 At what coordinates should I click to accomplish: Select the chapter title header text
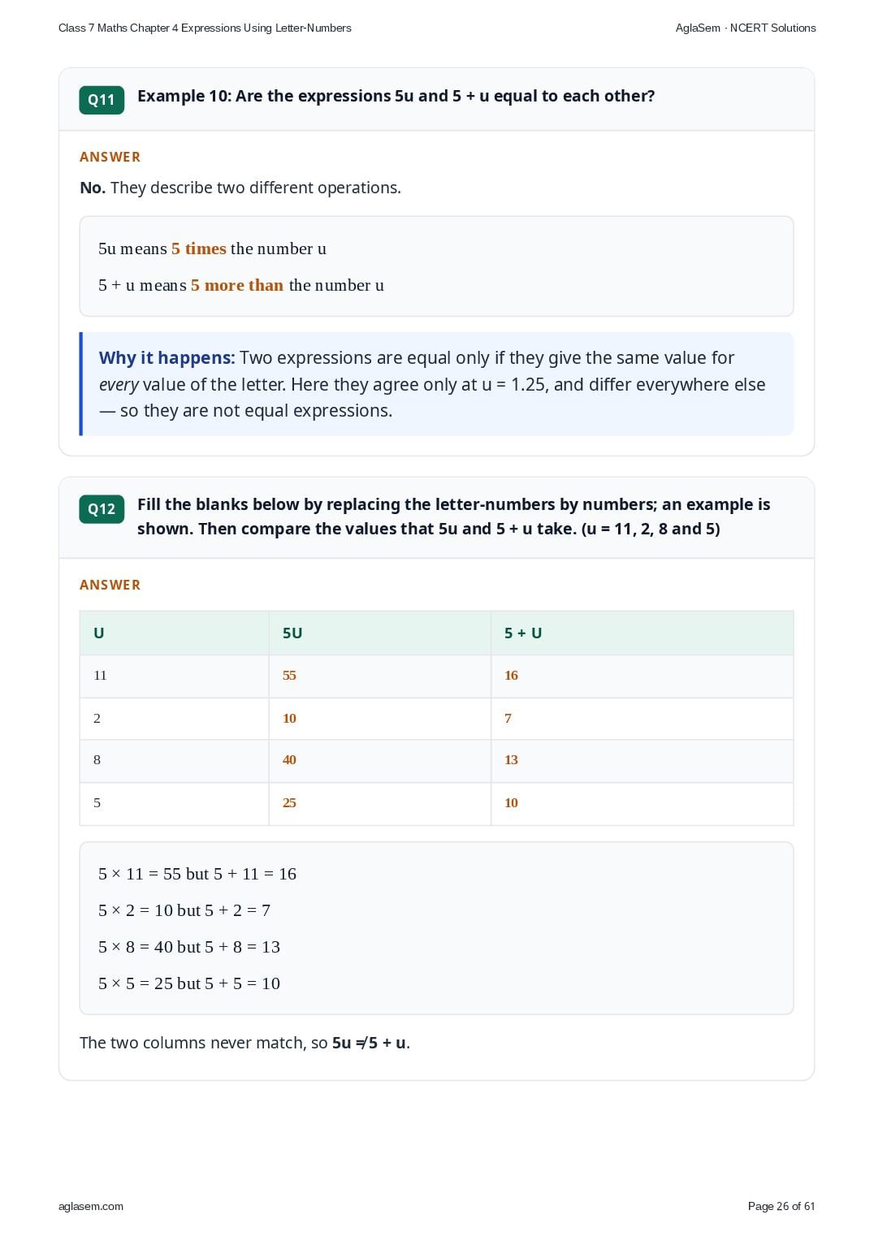pyautogui.click(x=205, y=28)
